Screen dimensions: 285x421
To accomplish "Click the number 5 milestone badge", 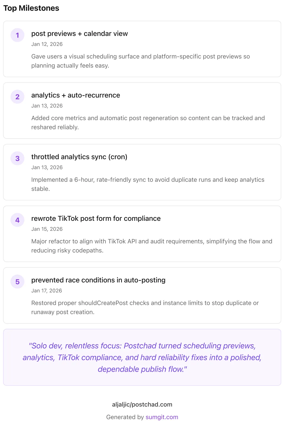I will (x=17, y=282).
